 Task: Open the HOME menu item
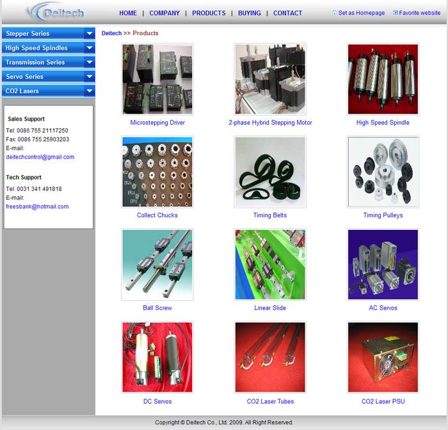(128, 13)
